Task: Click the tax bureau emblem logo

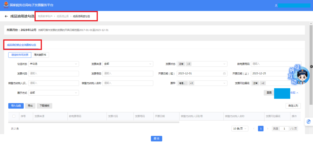Action: (6, 5)
